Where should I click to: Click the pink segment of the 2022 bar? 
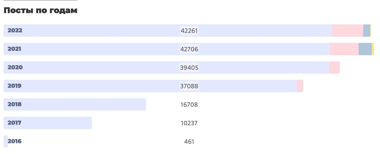click(x=347, y=31)
